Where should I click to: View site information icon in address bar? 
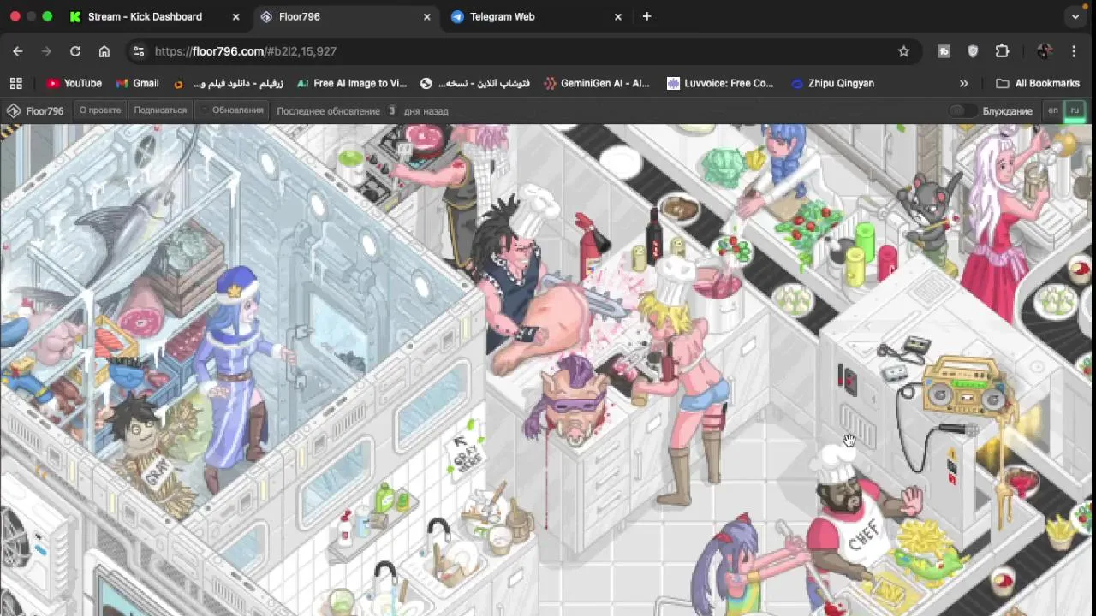(139, 51)
